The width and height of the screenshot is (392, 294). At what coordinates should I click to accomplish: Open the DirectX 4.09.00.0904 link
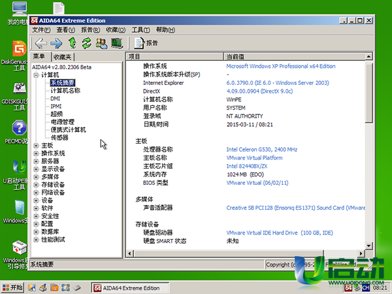259,91
